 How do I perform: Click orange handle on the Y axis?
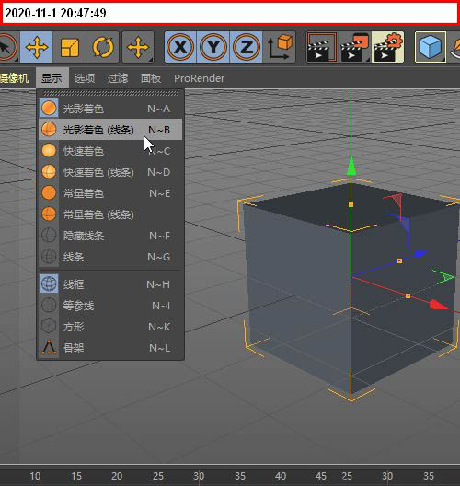pos(351,204)
